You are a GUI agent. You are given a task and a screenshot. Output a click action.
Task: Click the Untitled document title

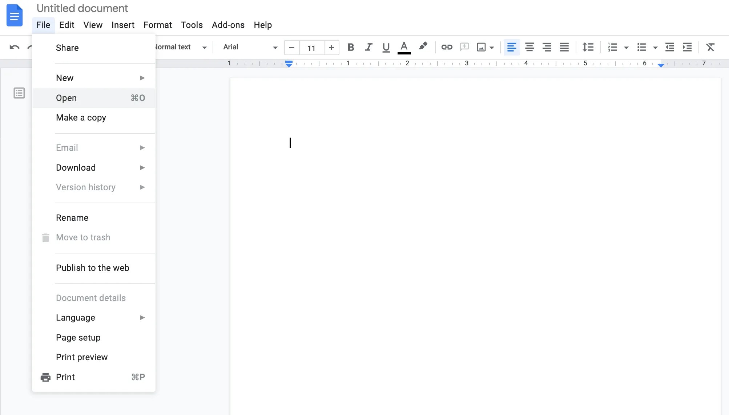tap(82, 8)
